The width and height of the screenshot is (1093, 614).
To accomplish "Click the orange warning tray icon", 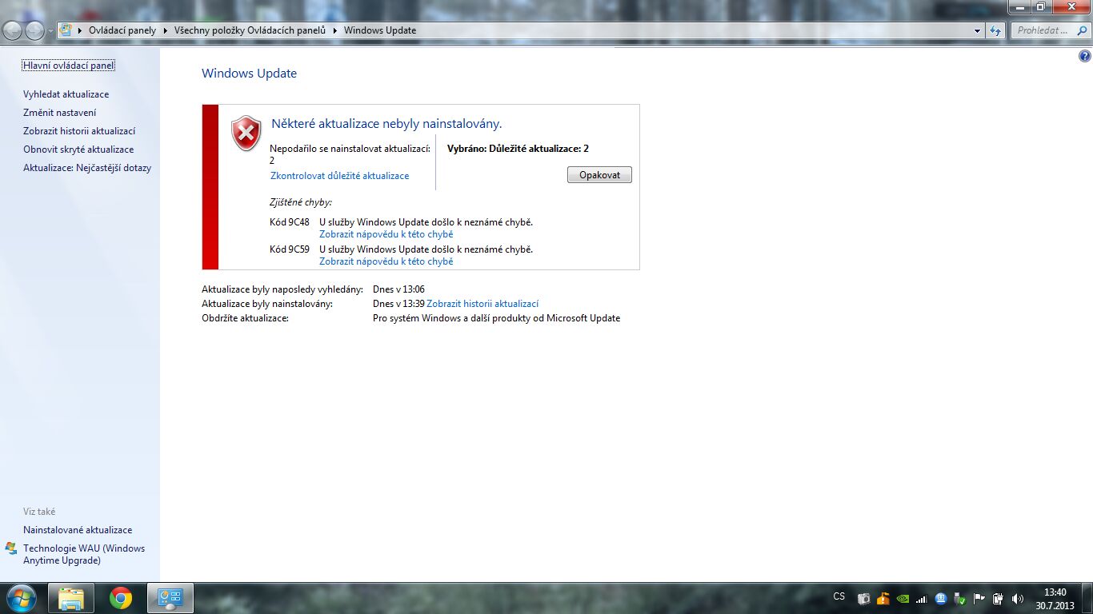I will [x=883, y=598].
